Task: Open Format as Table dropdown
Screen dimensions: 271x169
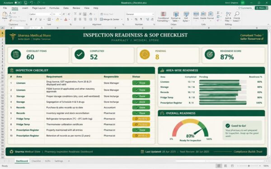Action: tap(176, 17)
